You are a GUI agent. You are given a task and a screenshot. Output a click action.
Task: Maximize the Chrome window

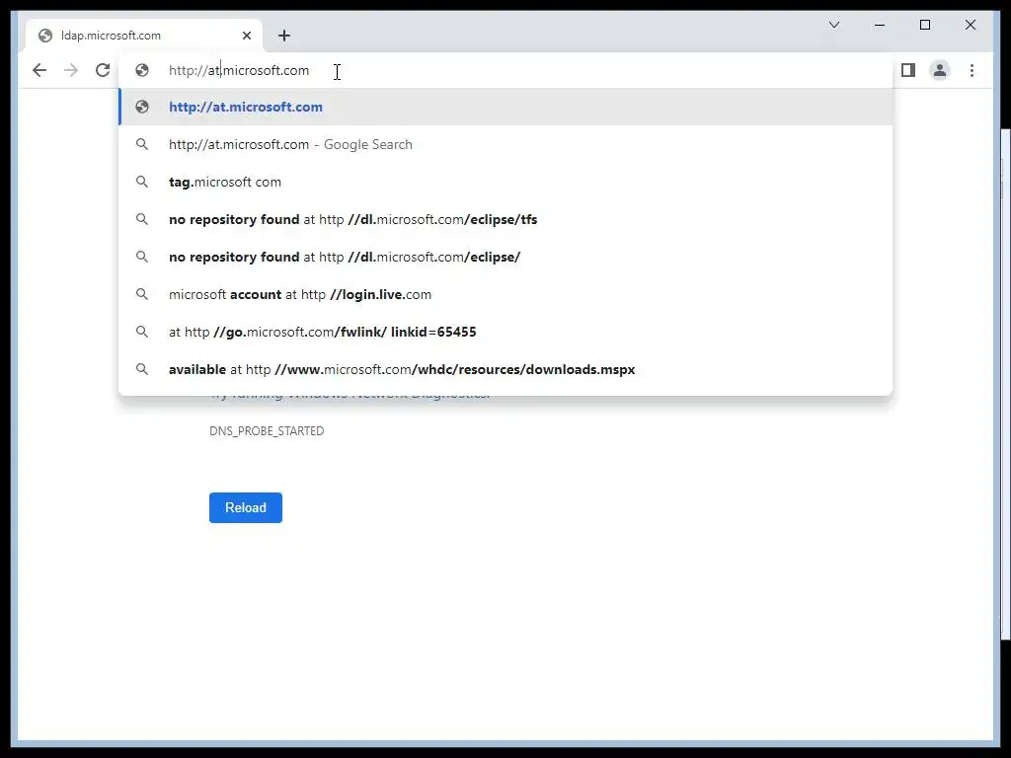point(924,25)
